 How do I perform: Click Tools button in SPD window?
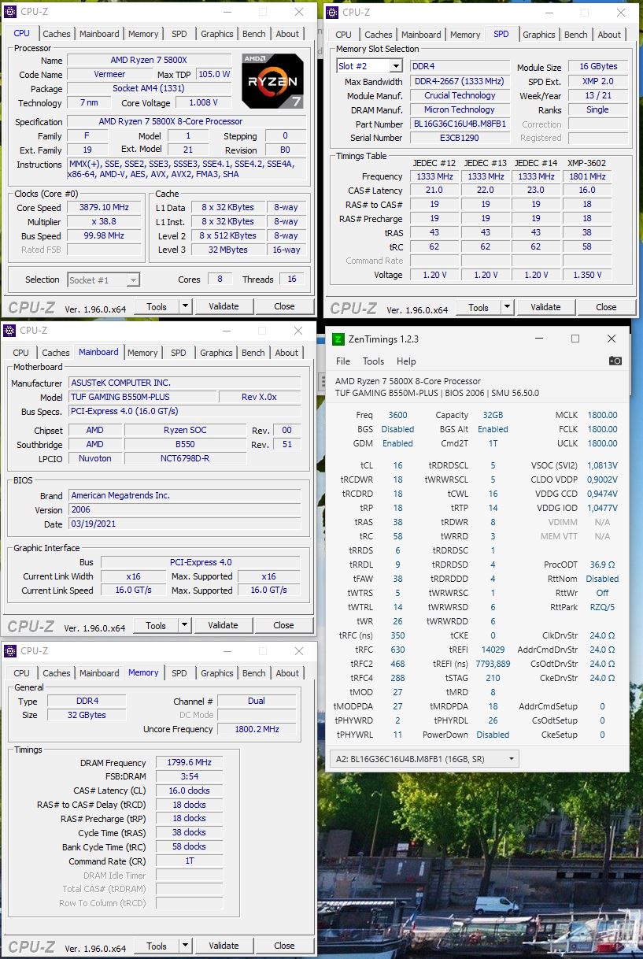[x=479, y=307]
